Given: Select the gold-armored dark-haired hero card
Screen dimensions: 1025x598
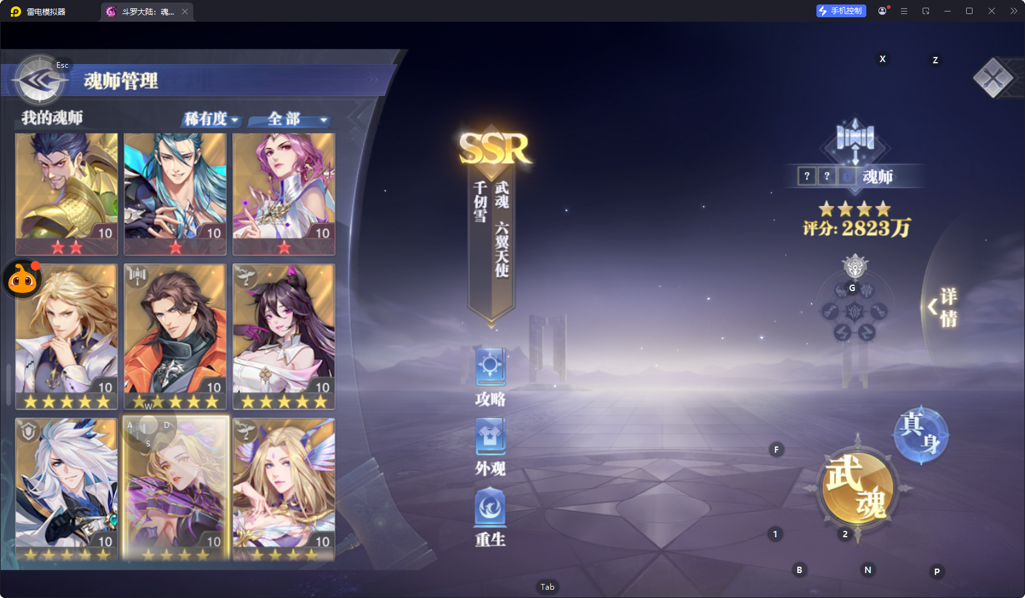Looking at the screenshot, I should click(67, 194).
